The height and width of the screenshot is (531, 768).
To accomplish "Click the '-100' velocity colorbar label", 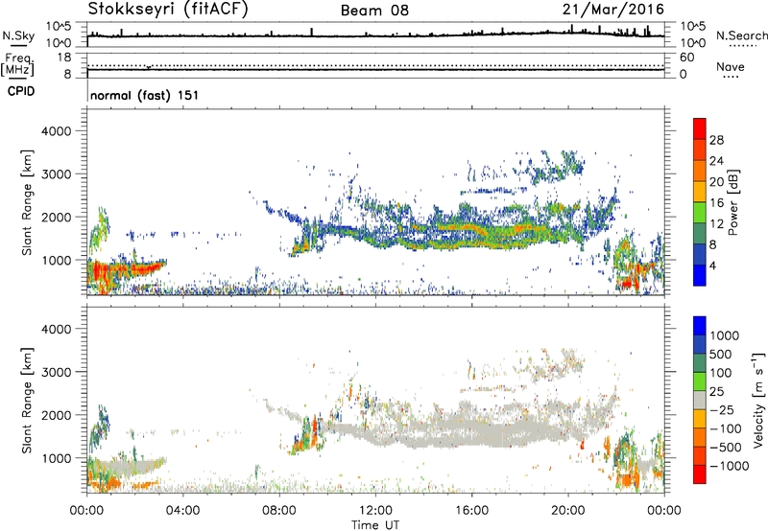I will click(x=726, y=428).
